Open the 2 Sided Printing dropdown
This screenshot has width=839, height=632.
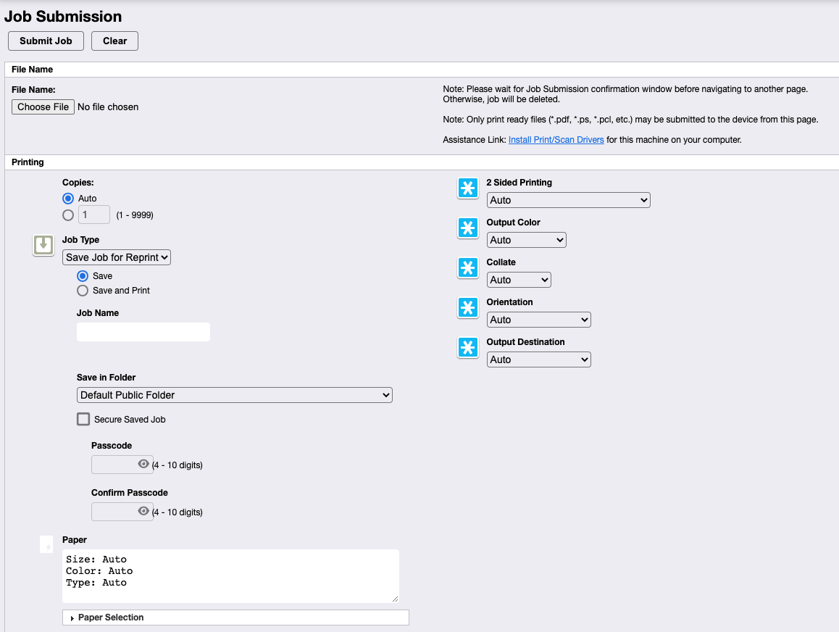coord(568,200)
